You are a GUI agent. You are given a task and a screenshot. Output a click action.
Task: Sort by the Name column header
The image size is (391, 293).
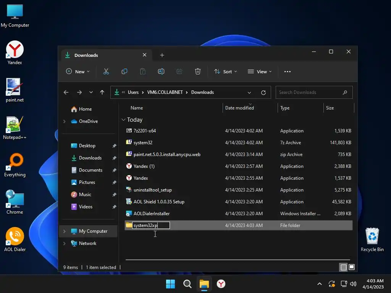pos(137,108)
